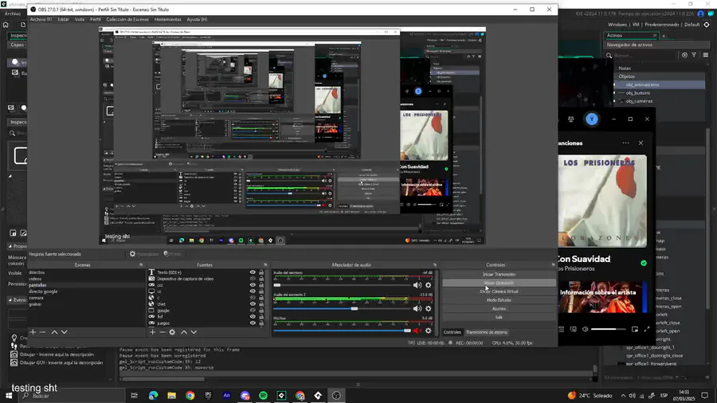Click Iniciar Transmisión button
The image size is (717, 403).
(x=499, y=274)
